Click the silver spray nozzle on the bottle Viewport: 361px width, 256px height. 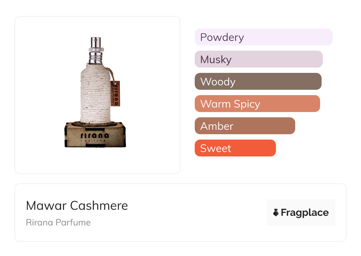click(96, 42)
